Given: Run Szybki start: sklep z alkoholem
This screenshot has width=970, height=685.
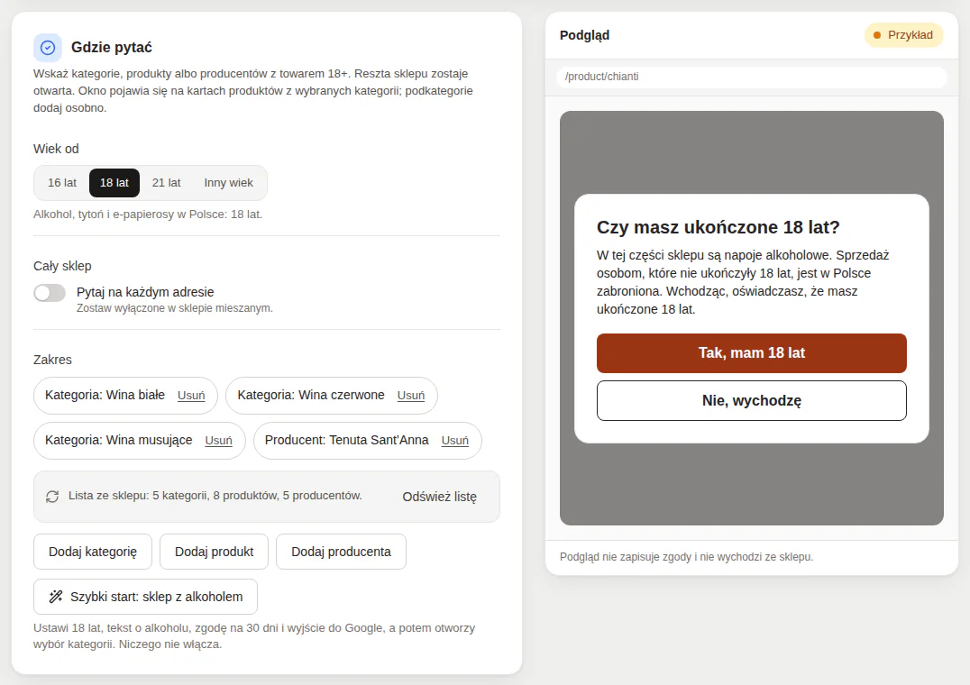Looking at the screenshot, I should click(145, 597).
